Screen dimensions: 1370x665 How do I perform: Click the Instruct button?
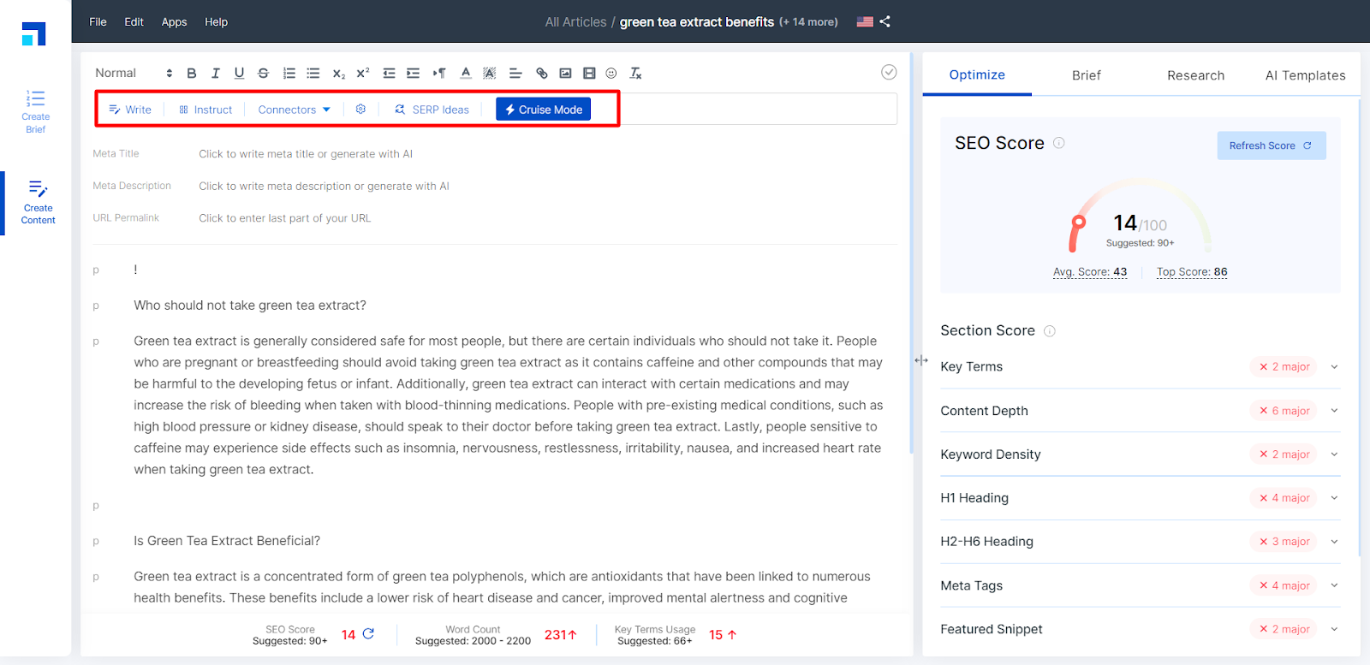click(205, 110)
